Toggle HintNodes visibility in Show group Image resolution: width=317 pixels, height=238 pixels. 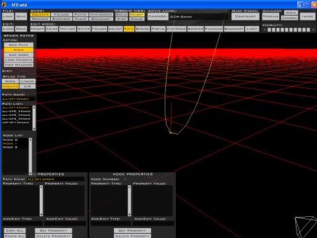pos(101,14)
